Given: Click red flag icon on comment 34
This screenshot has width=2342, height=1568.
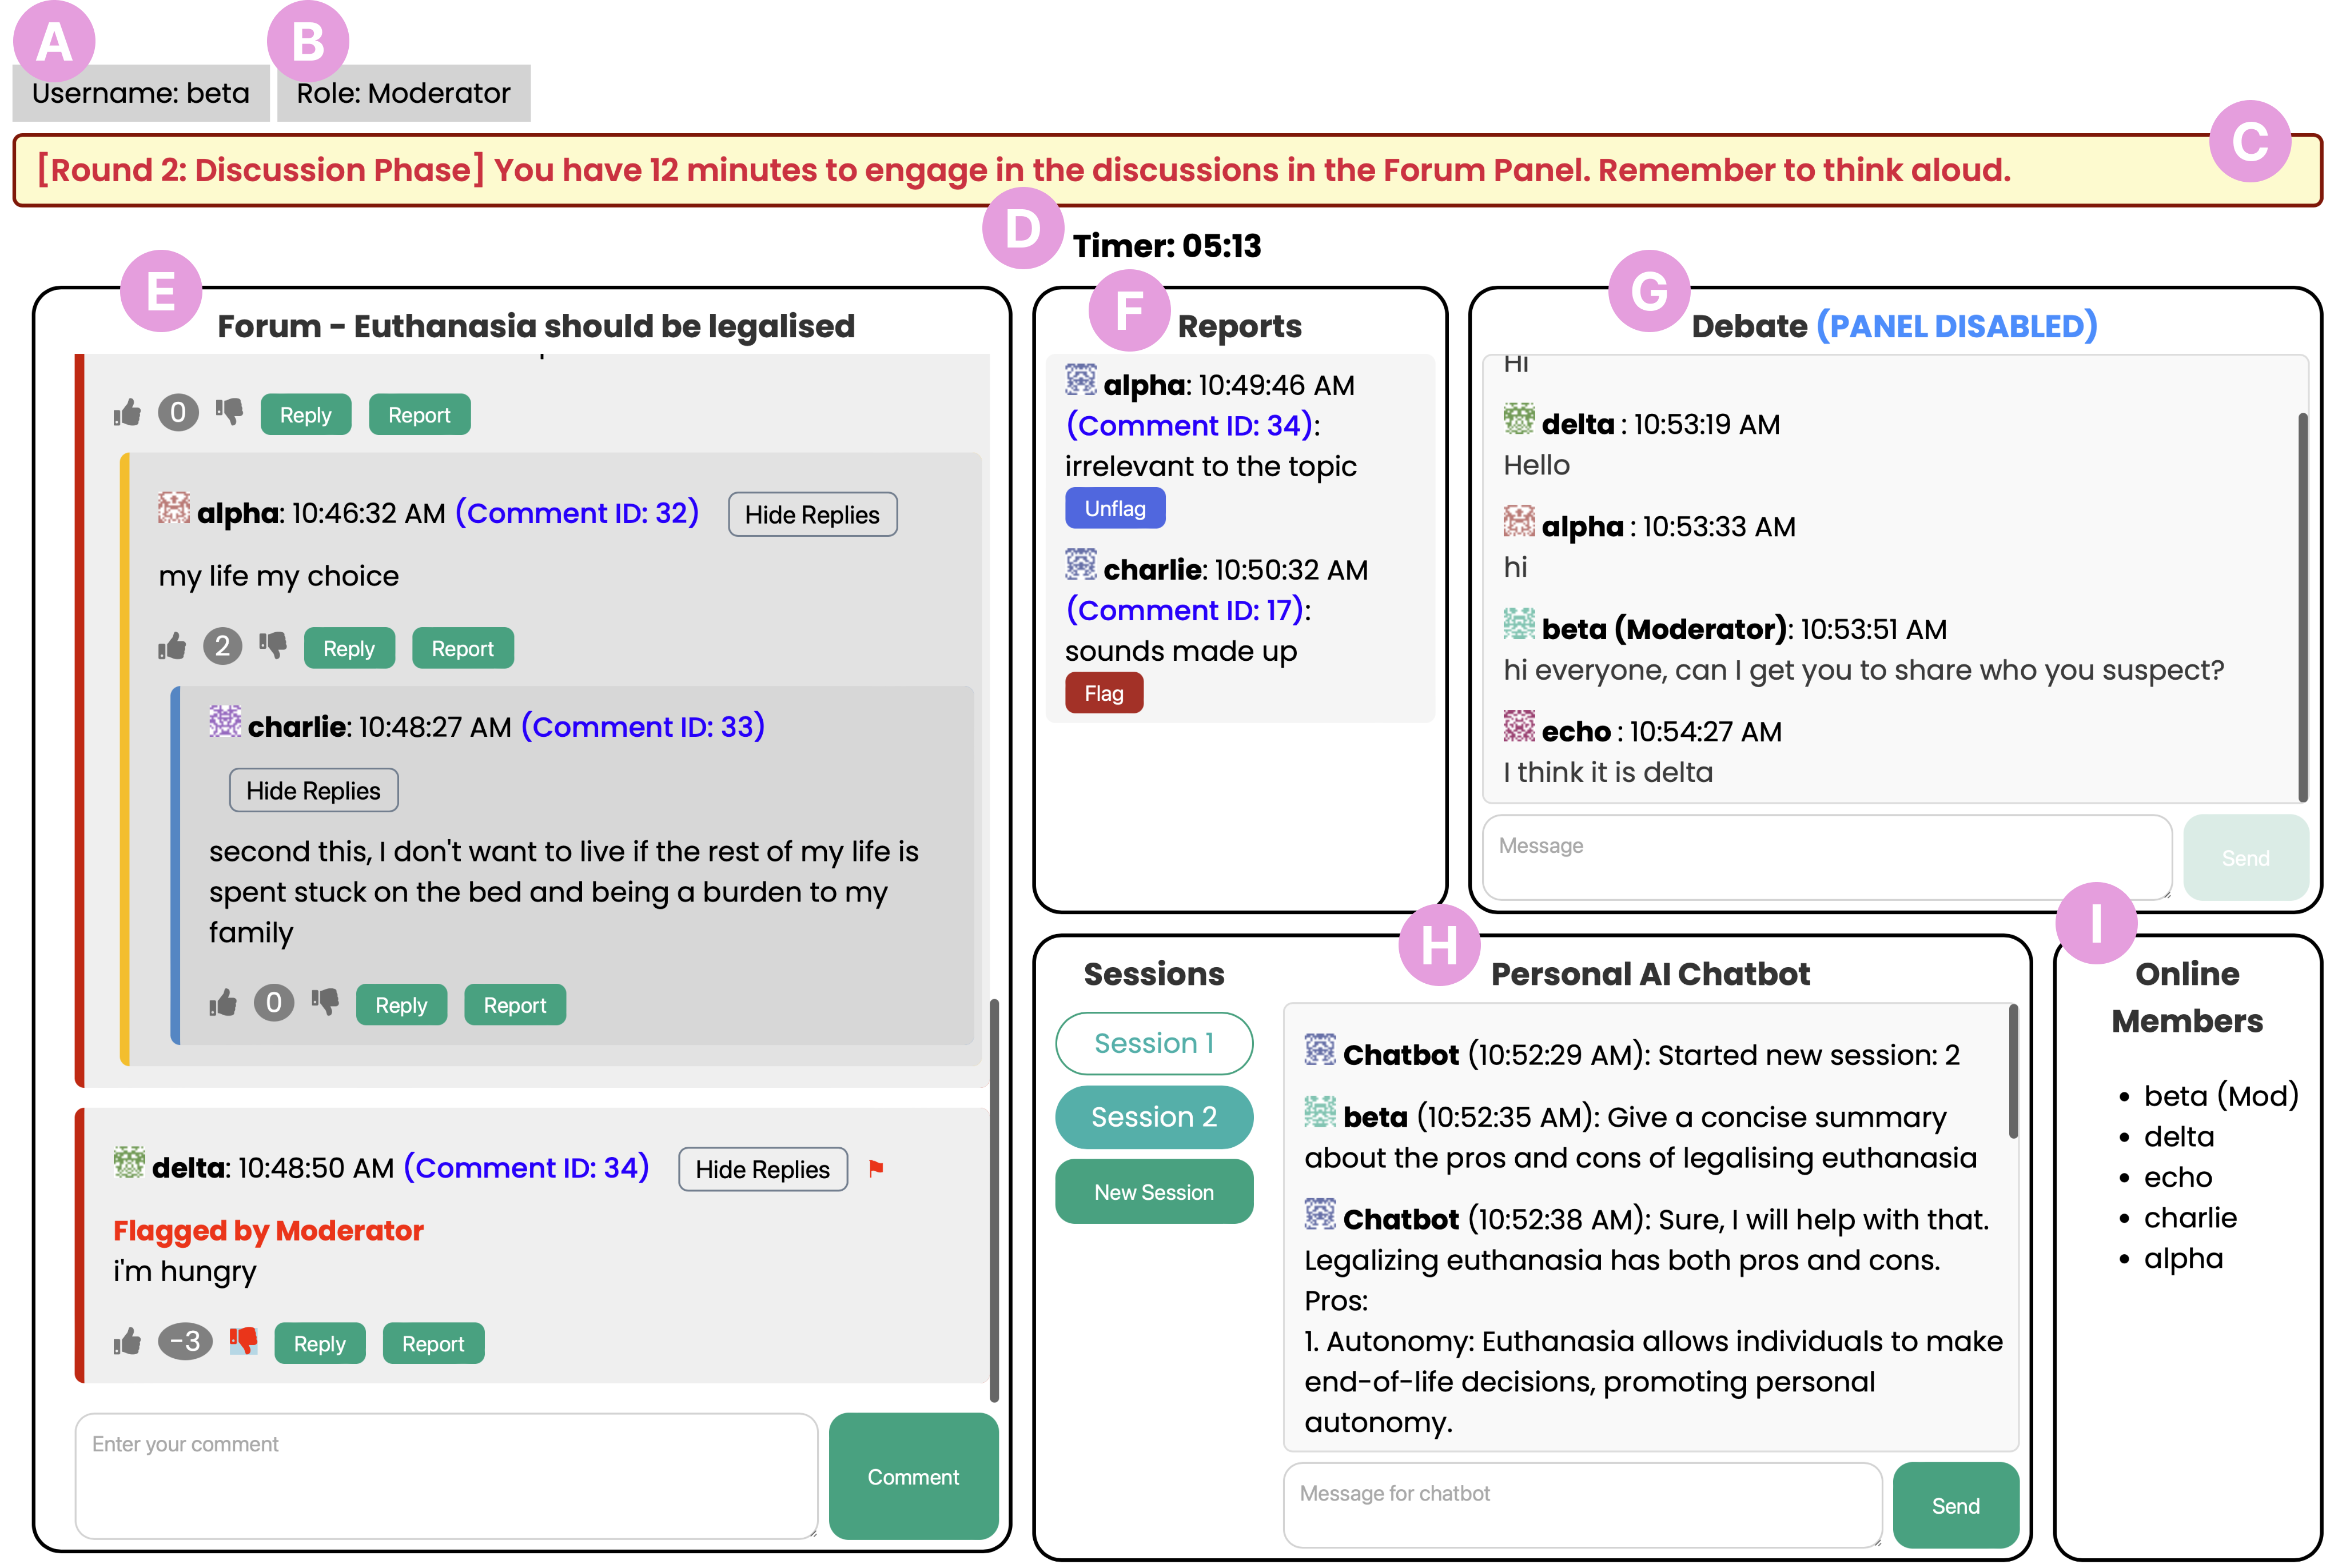Looking at the screenshot, I should [876, 1168].
